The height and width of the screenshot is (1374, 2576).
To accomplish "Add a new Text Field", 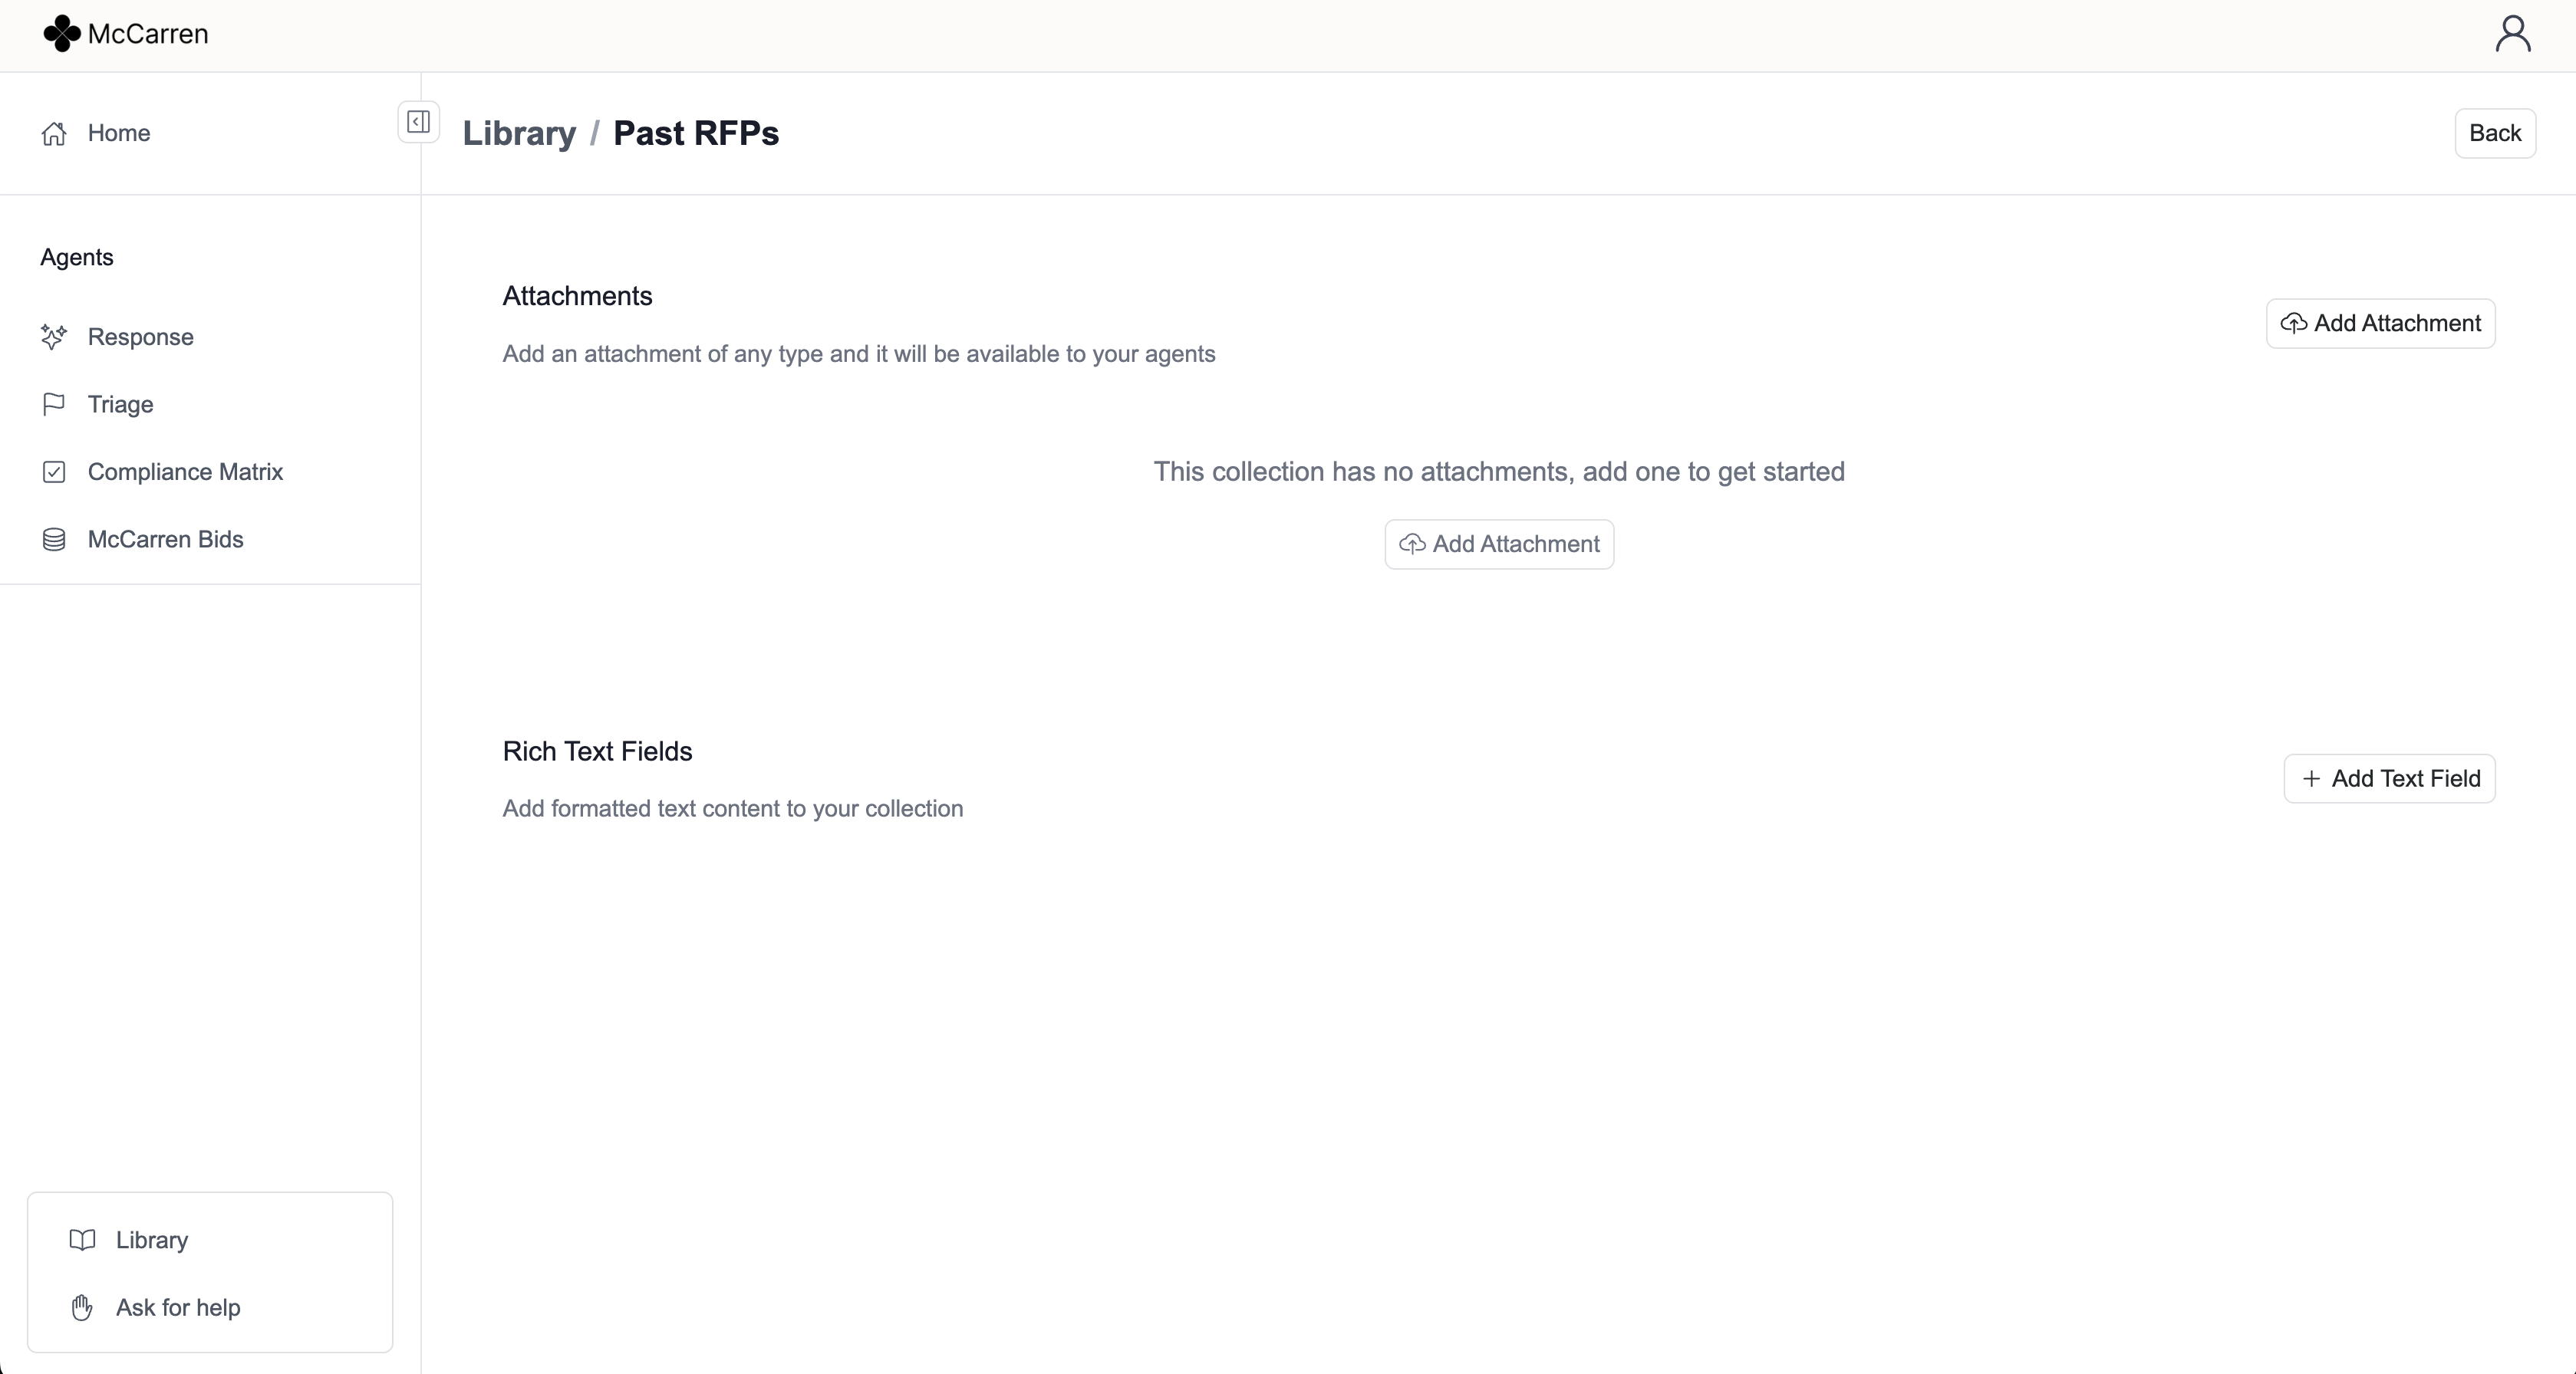I will [2389, 778].
